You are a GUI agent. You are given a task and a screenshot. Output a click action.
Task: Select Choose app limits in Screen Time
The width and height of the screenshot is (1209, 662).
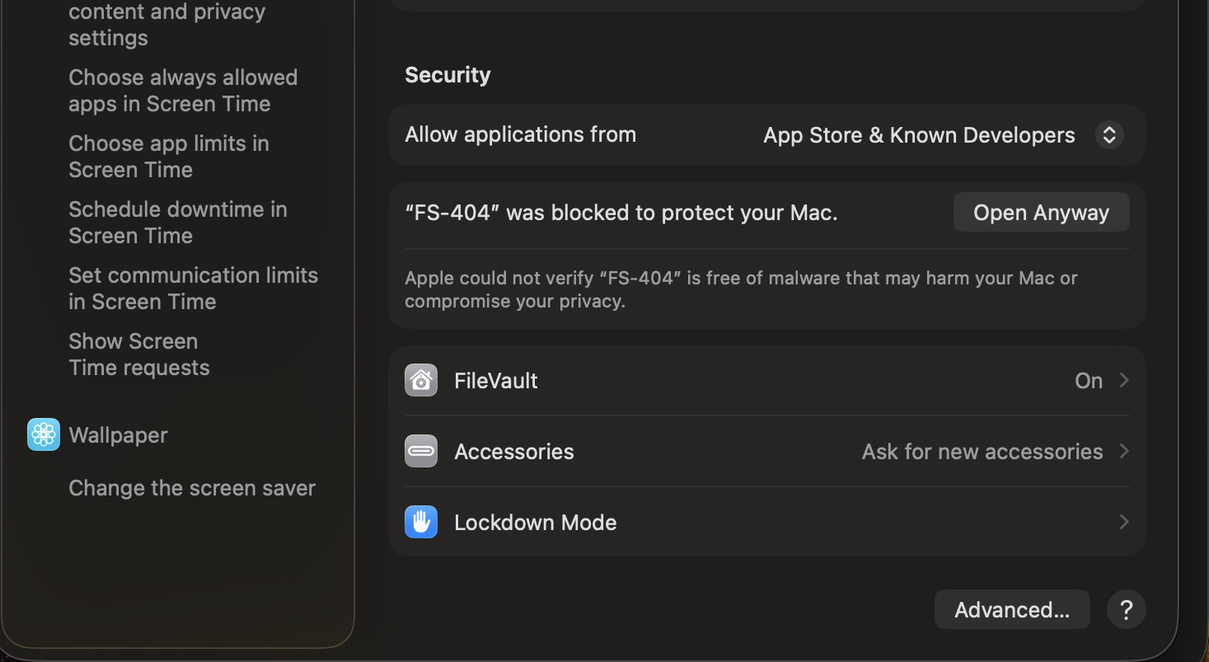click(x=169, y=157)
